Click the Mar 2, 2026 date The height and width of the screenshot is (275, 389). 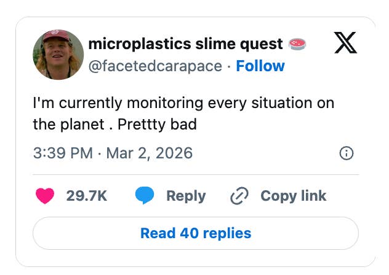(x=150, y=153)
